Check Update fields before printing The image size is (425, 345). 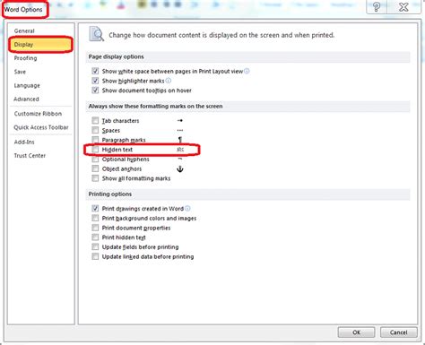tap(95, 247)
